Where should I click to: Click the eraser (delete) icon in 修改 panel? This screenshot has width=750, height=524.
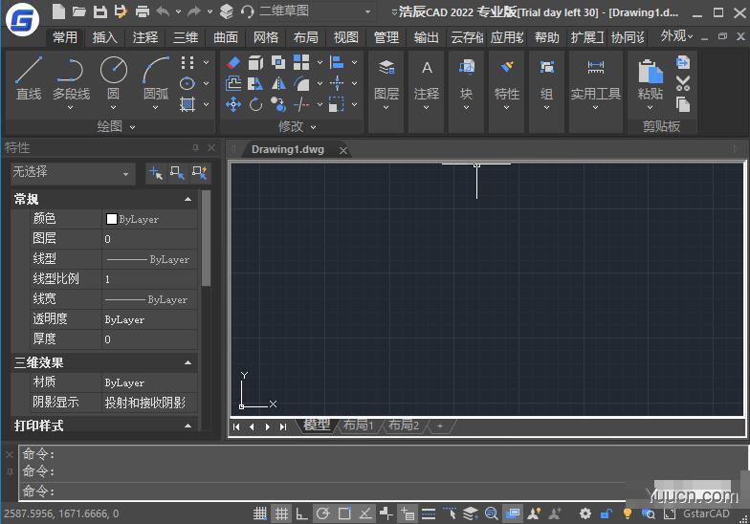point(233,62)
